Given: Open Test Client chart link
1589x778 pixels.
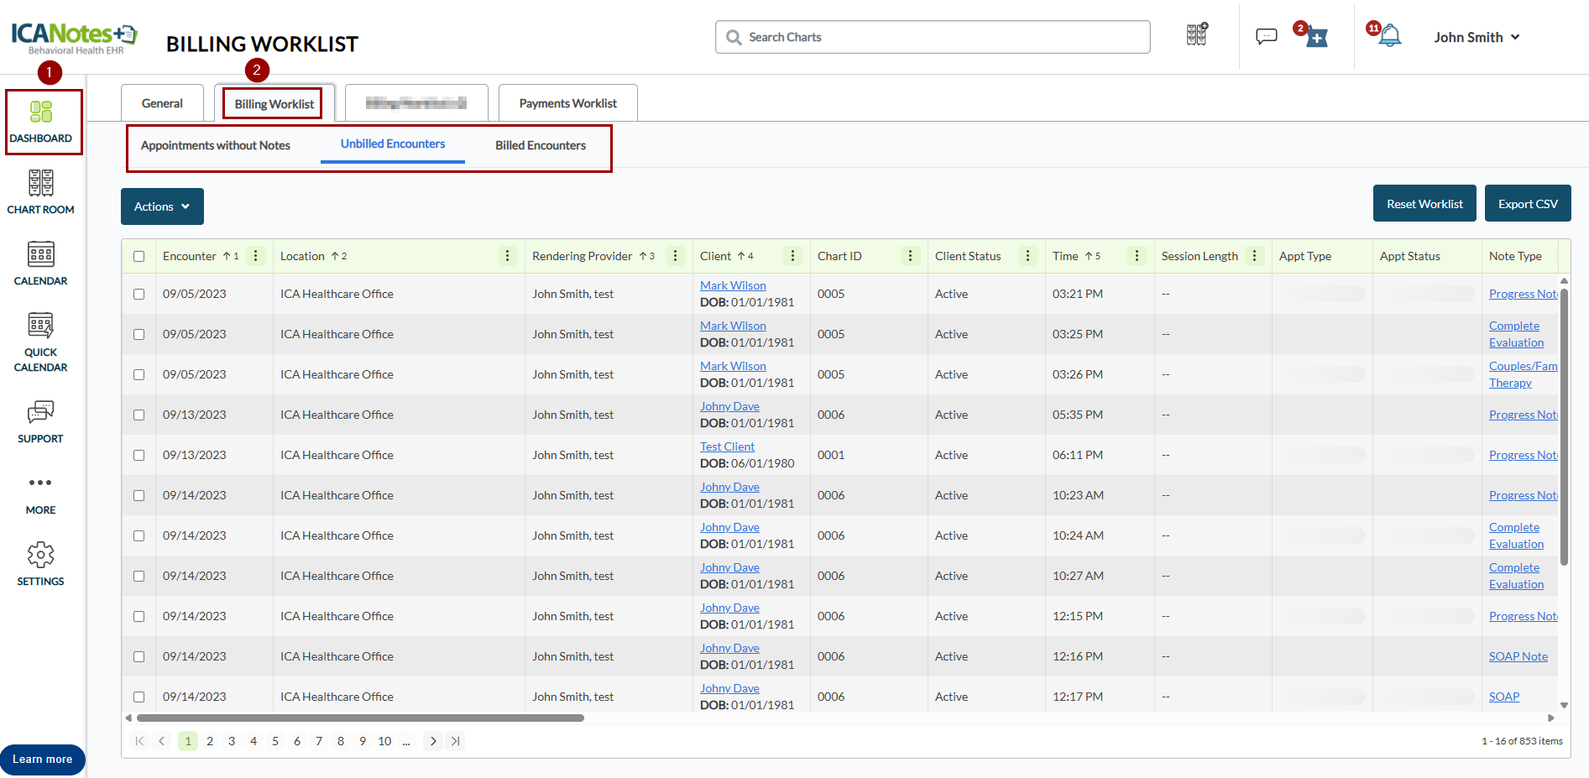Looking at the screenshot, I should (727, 446).
